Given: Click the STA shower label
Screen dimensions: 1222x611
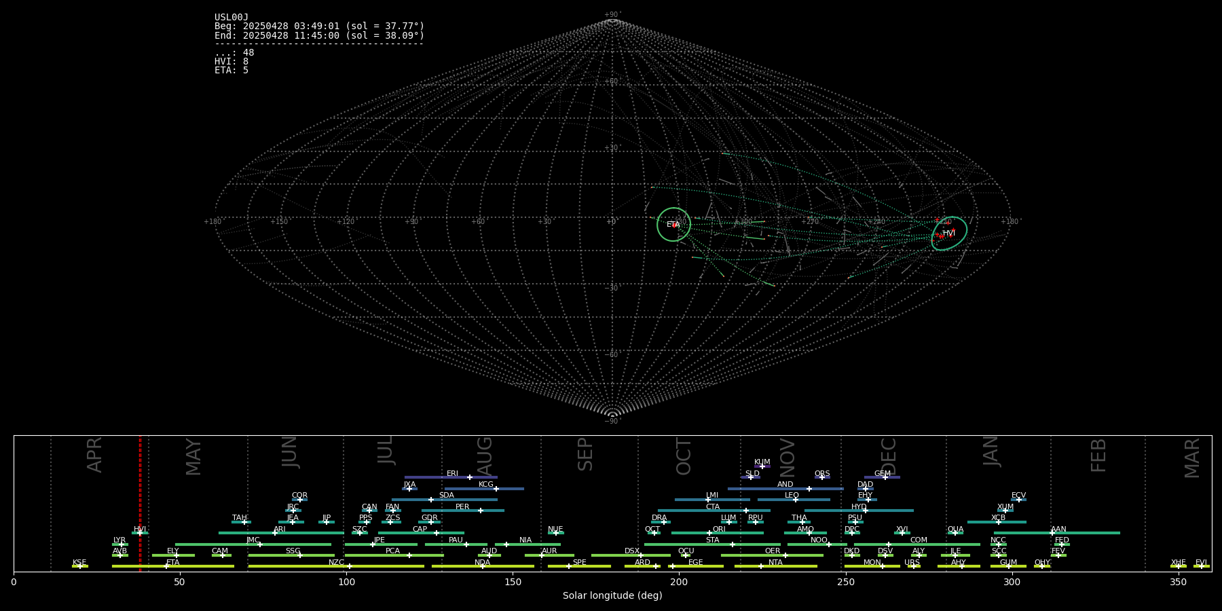Looking at the screenshot, I should pos(712,540).
